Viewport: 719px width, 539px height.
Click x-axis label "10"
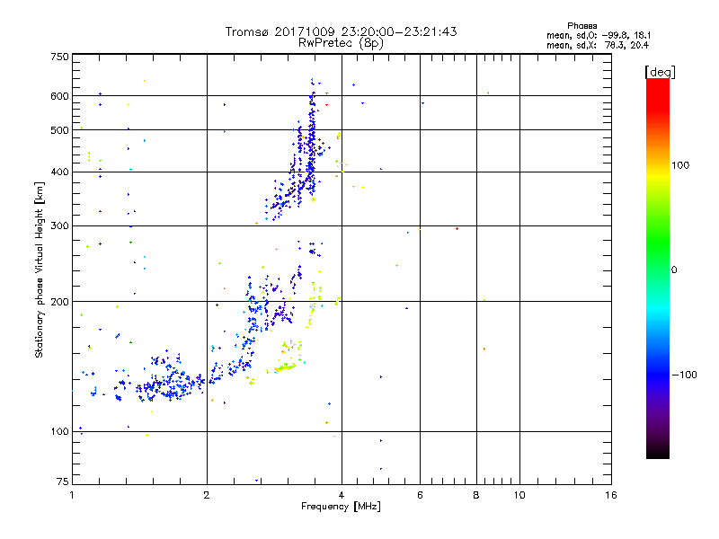[519, 495]
